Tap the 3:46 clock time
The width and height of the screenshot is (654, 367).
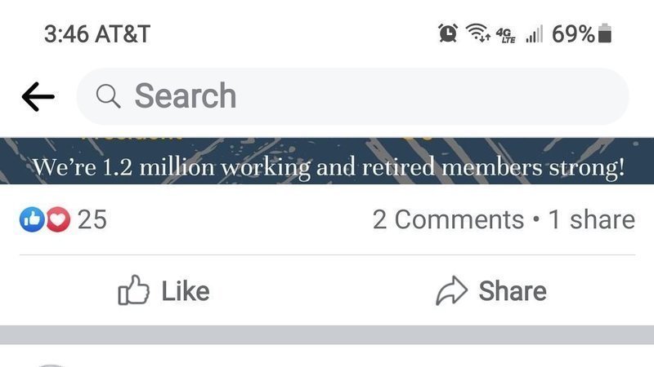69,34
